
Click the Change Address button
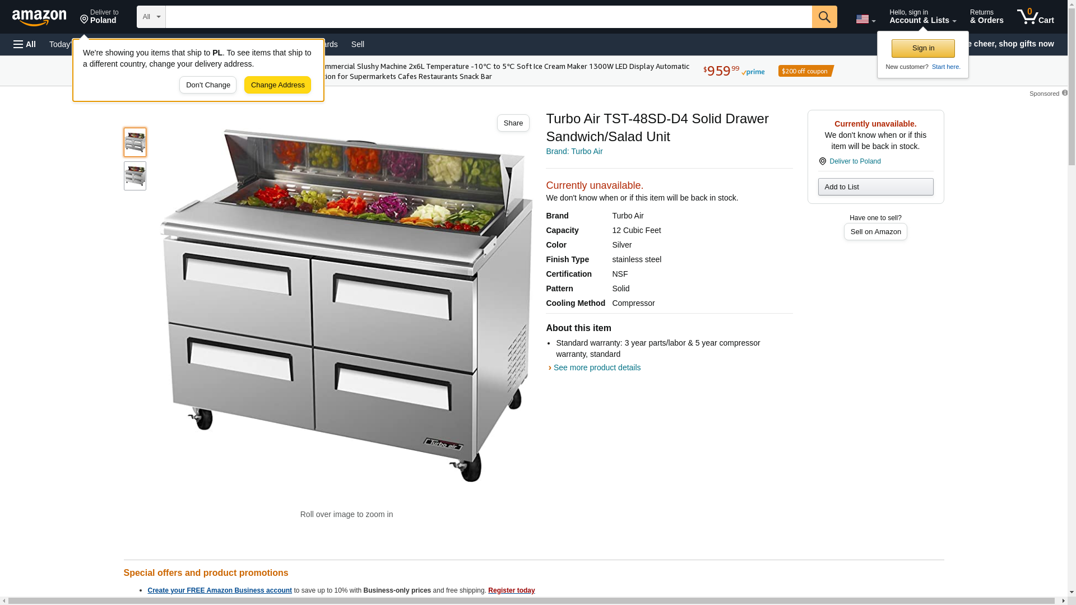pos(277,85)
